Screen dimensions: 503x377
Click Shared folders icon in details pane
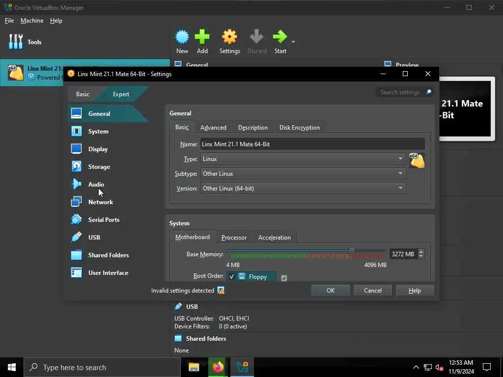(178, 338)
